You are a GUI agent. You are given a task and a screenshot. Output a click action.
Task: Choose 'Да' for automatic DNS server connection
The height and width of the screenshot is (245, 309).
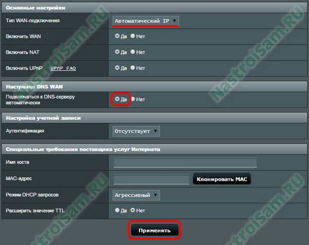(x=117, y=98)
